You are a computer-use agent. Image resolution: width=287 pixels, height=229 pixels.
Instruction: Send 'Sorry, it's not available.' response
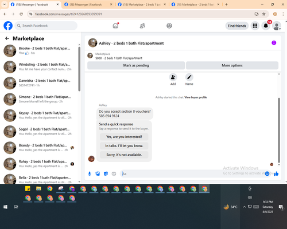[124, 155]
